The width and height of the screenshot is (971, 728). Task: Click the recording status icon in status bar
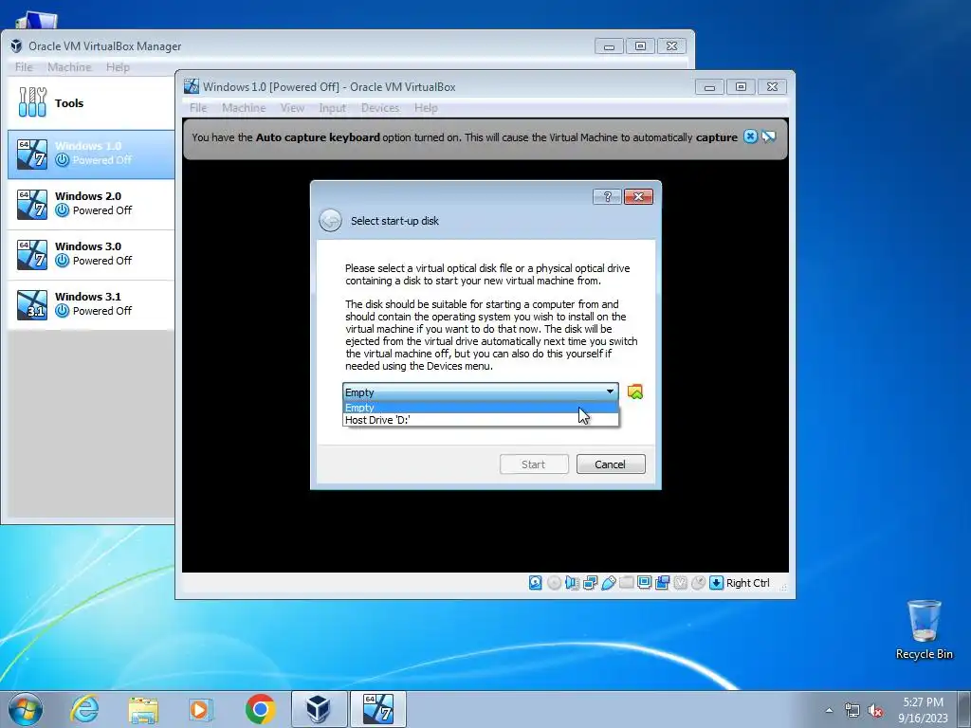pos(662,583)
